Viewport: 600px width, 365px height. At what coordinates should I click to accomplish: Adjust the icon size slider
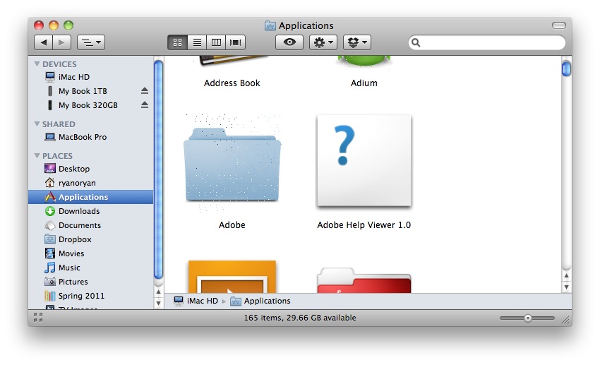527,318
